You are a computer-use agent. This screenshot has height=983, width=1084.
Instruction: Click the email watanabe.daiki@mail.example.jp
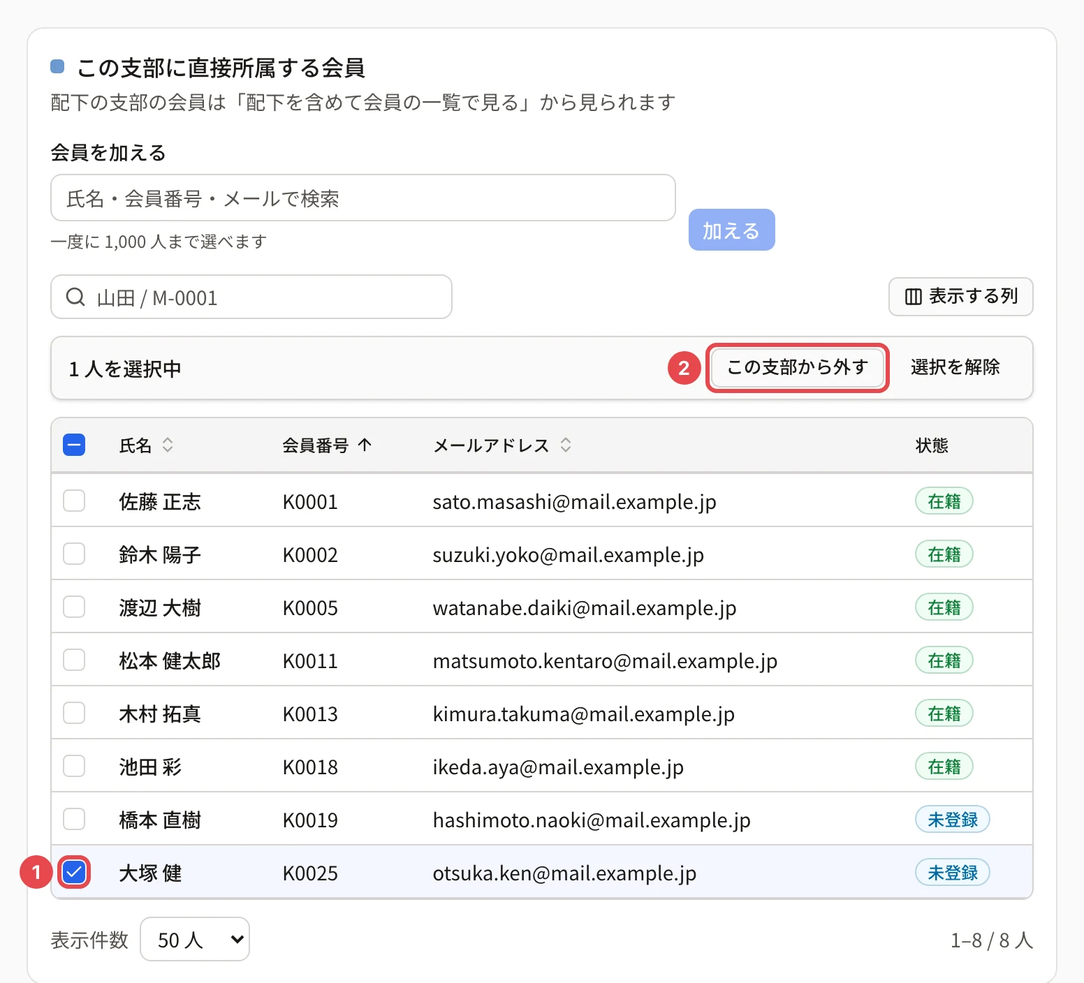pos(585,608)
